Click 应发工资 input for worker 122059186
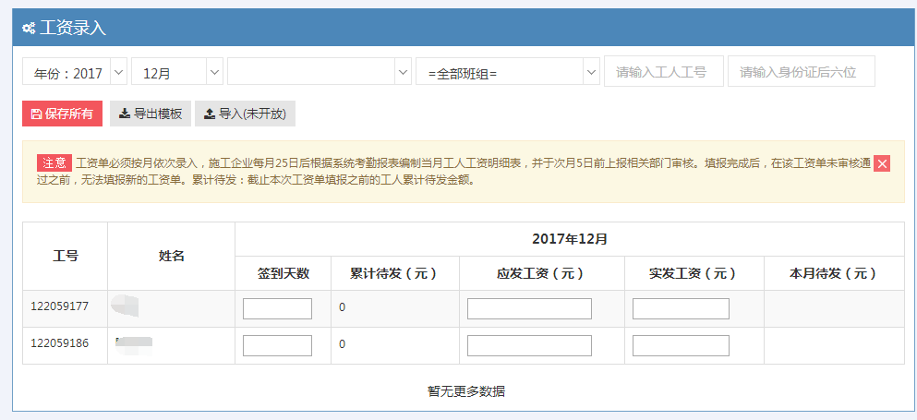Viewport: 917px width, 420px height. click(529, 345)
